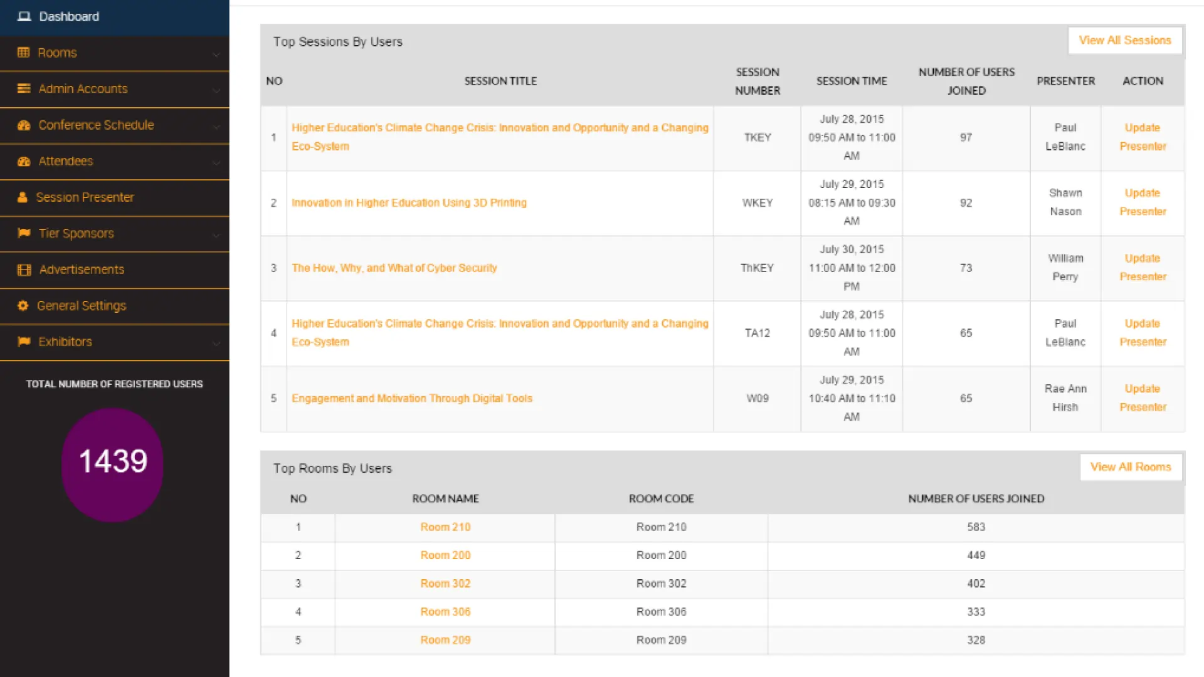Select presenter cell Rae Ann Hirsh
The height and width of the screenshot is (677, 1204).
(1065, 398)
